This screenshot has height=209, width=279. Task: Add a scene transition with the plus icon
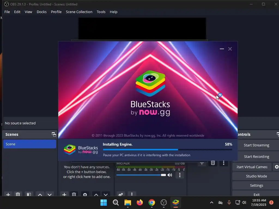click(x=202, y=163)
